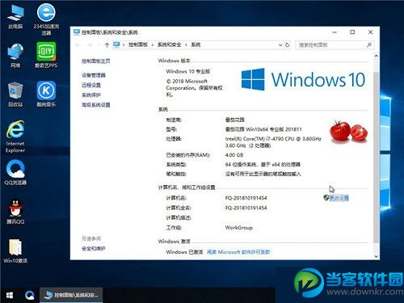The height and width of the screenshot is (303, 404).
Task: Minimize the System window
Action: click(335, 32)
